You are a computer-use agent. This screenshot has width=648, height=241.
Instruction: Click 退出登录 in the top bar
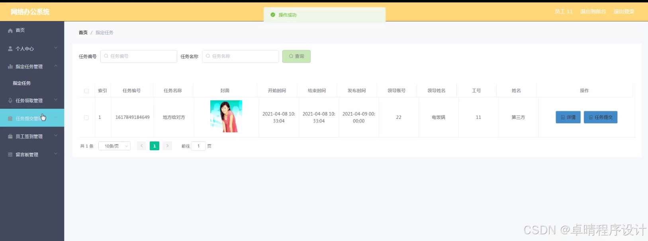coord(624,12)
